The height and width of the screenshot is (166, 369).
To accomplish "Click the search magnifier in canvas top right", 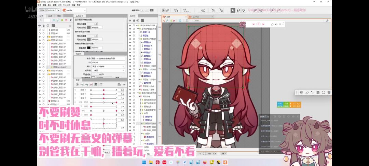I will tap(327, 21).
